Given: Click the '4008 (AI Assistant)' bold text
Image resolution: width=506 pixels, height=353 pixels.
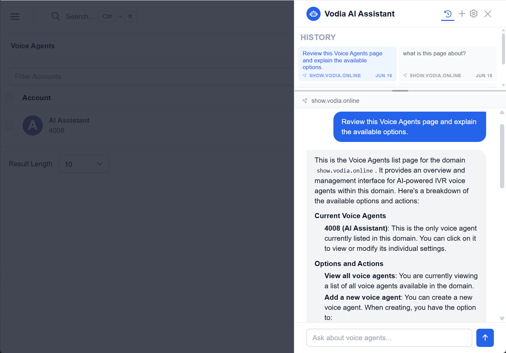Looking at the screenshot, I should click(x=356, y=228).
